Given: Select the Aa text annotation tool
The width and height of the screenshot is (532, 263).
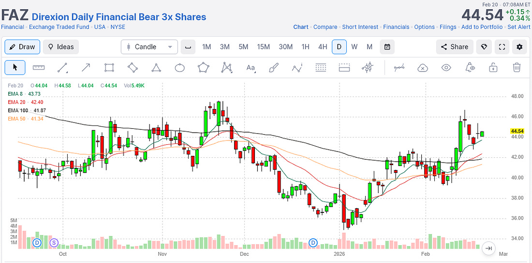Looking at the screenshot, I should pos(251,68).
